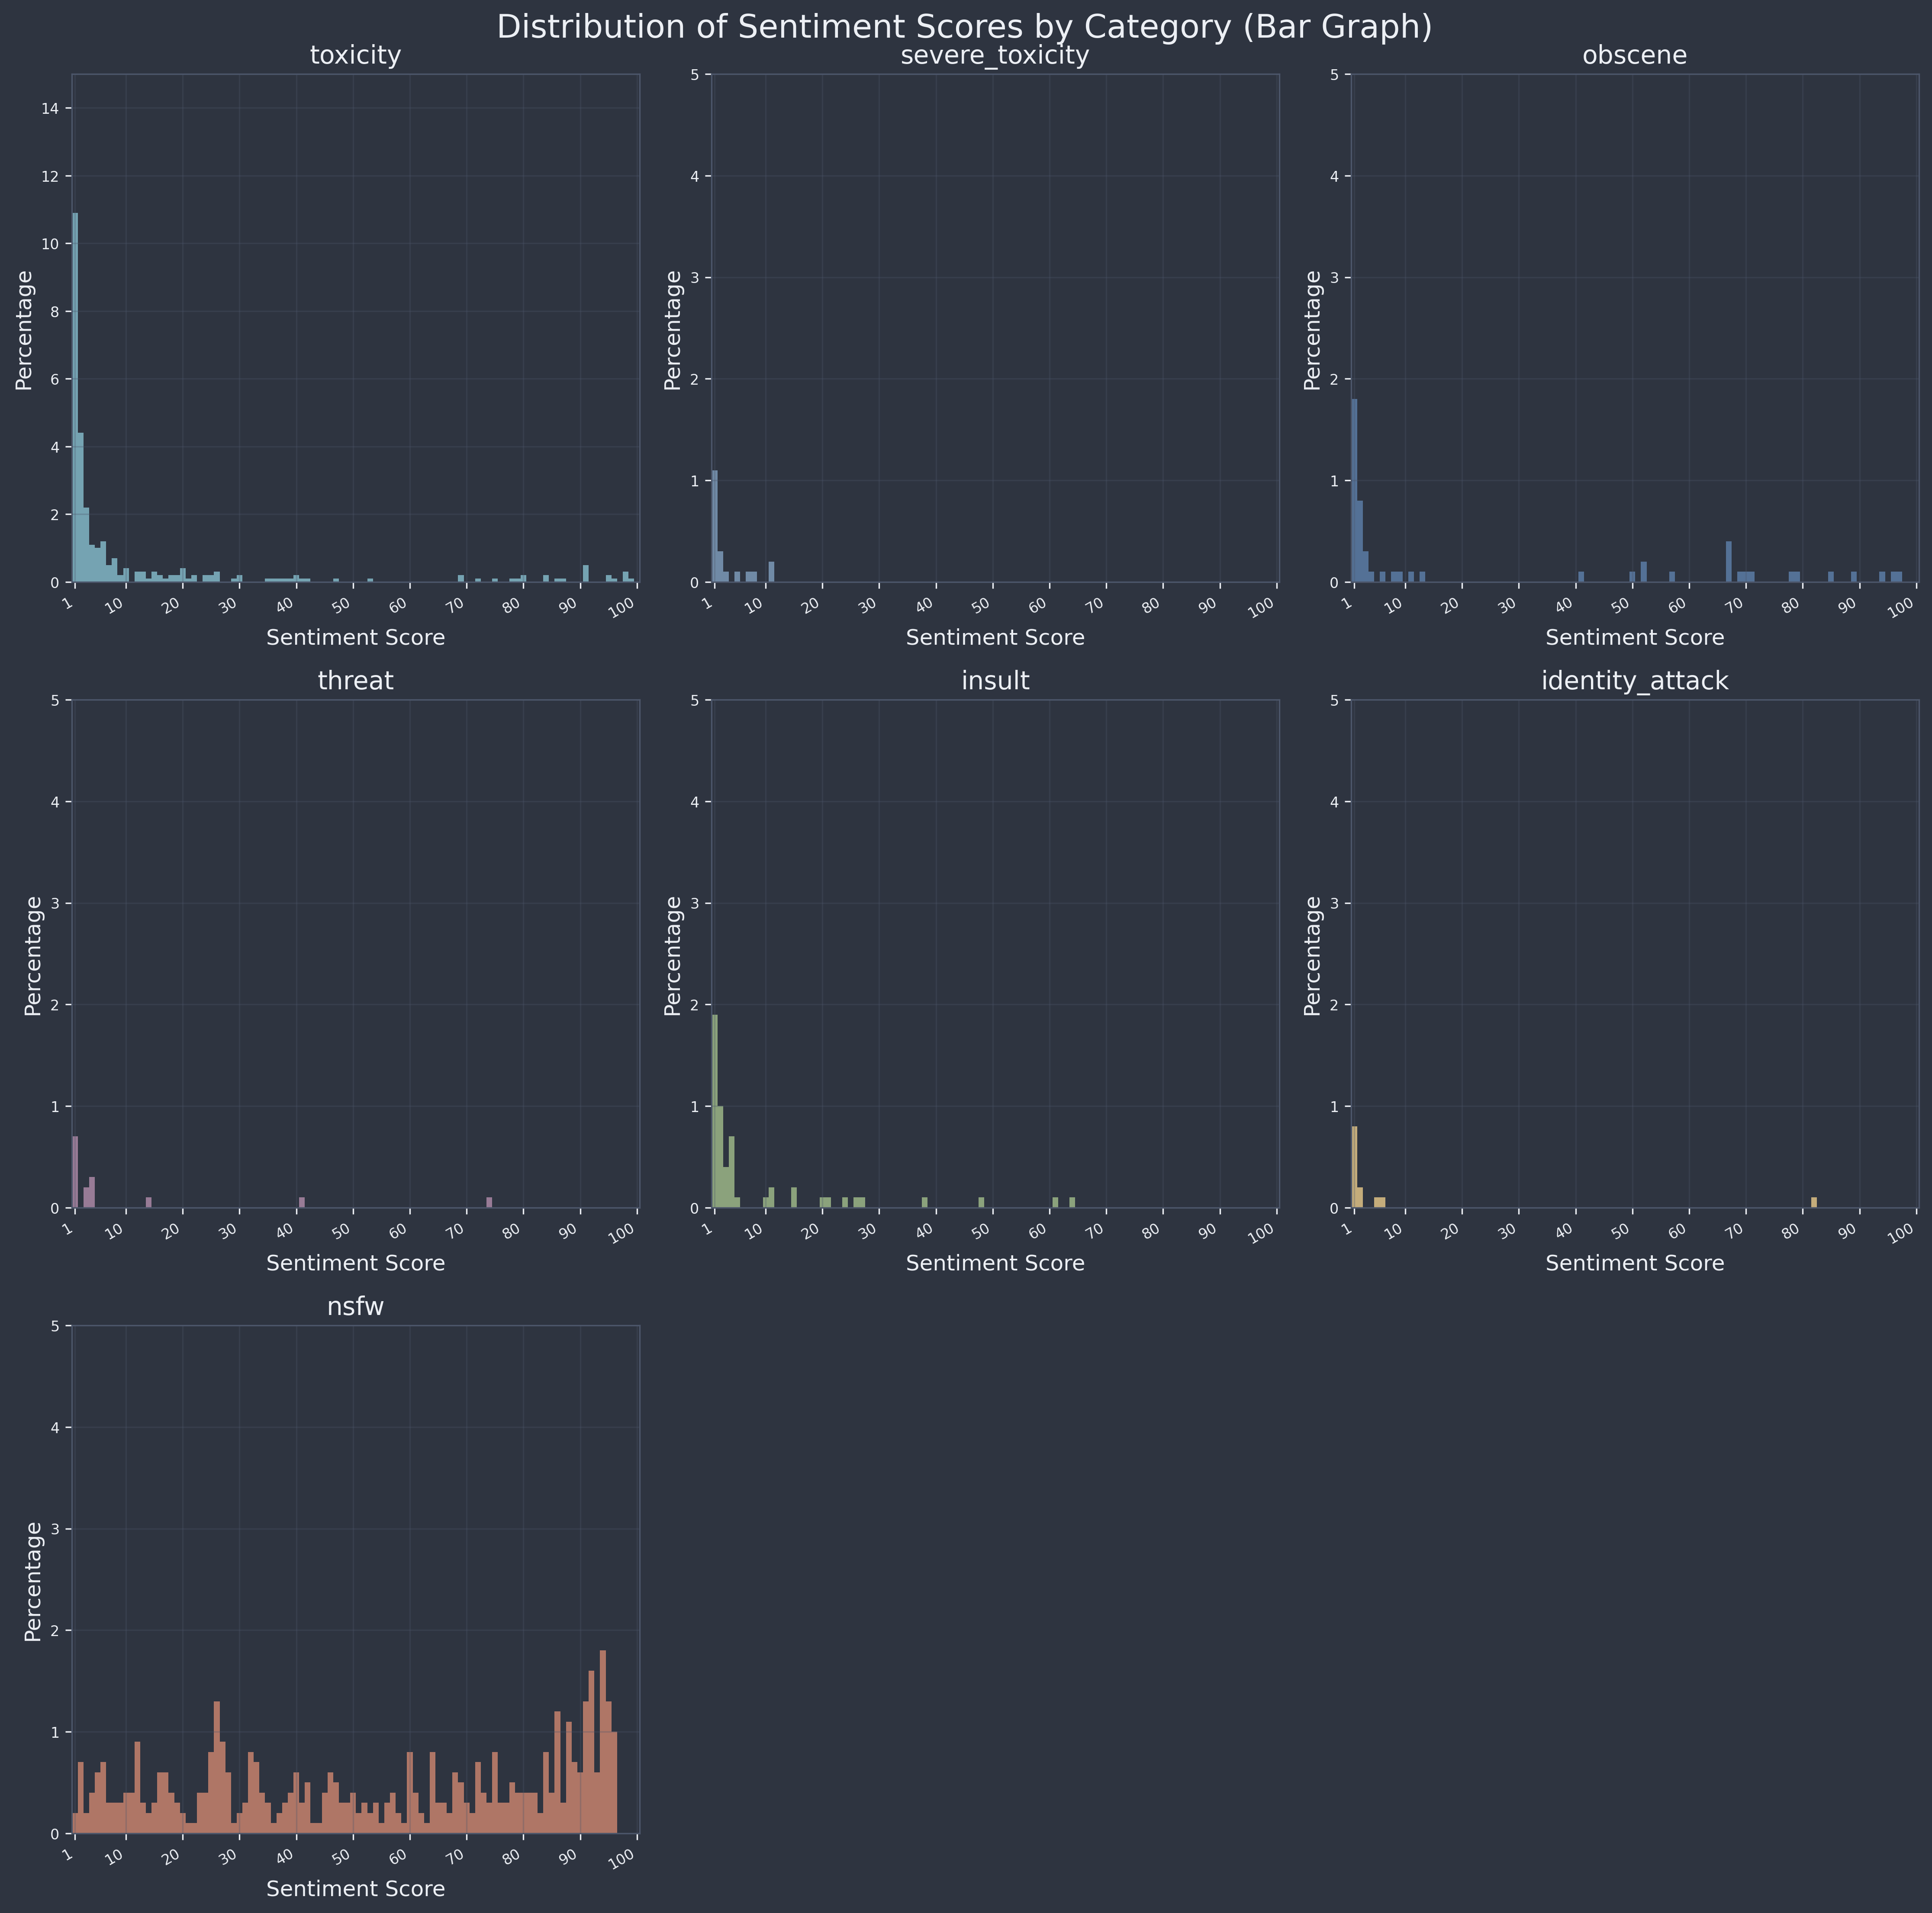The height and width of the screenshot is (1913, 1932).
Task: Click x-axis tick '100' in the severe_toxicity chart
Action: [x=1263, y=604]
